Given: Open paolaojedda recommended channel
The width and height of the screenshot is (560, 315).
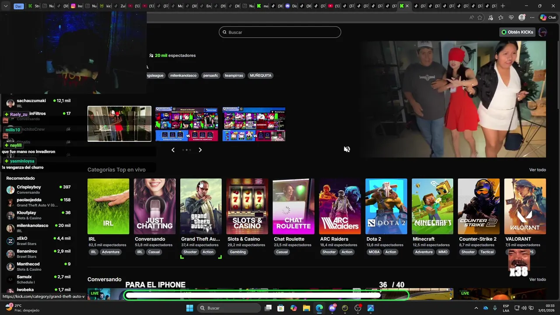Looking at the screenshot, I should click(38, 203).
